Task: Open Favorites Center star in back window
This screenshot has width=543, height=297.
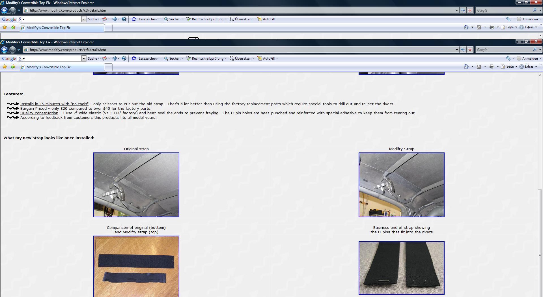Action: coord(5,27)
